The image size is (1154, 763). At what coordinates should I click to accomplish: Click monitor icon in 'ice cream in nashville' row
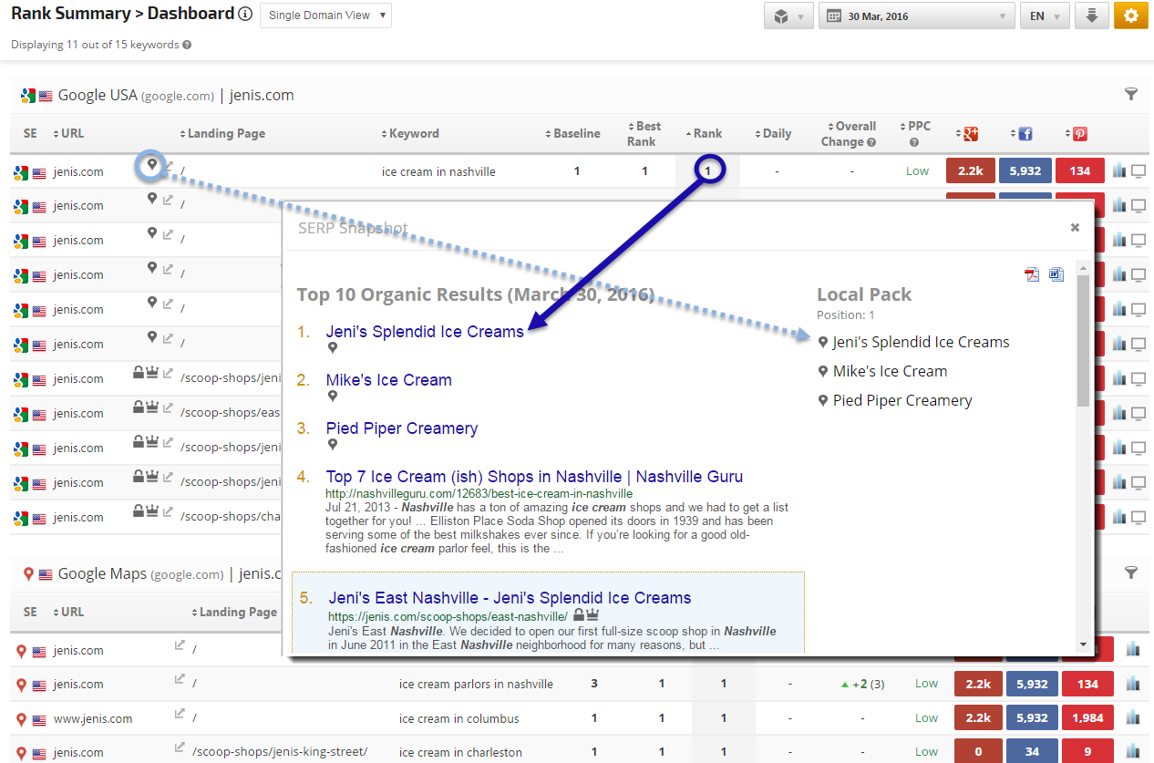(1139, 171)
